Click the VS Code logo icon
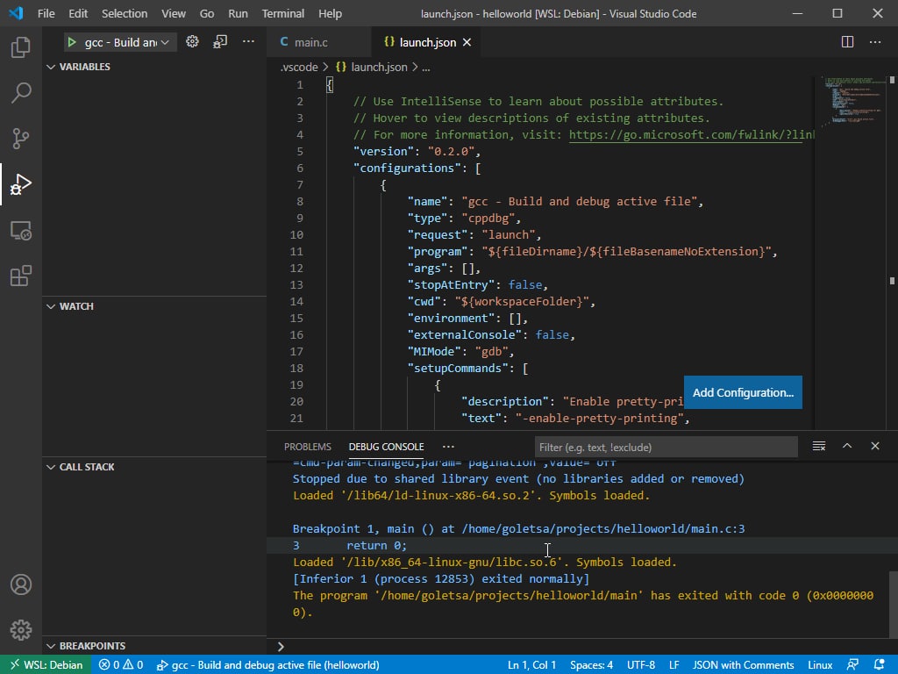Viewport: 898px width, 674px height. (16, 13)
